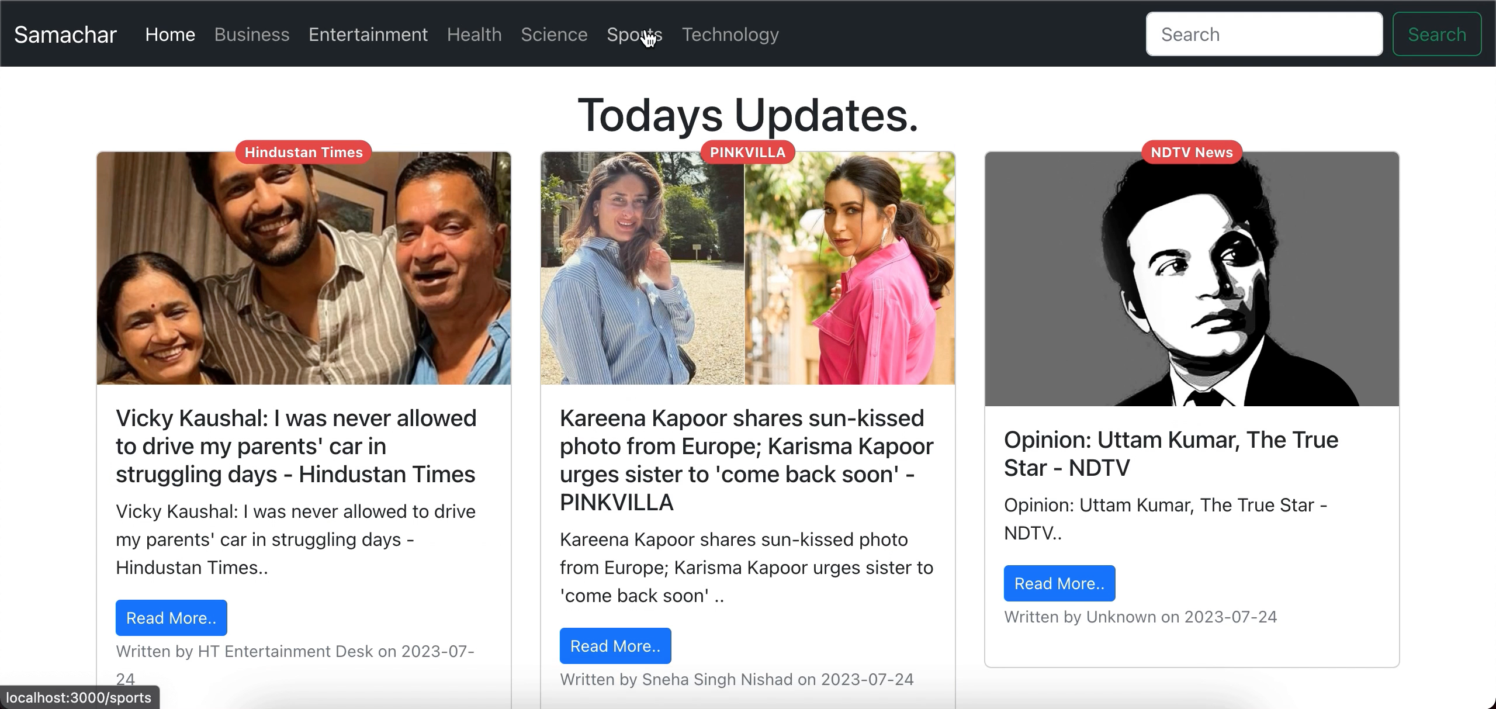Click the Vicky Kaushal article headline
Viewport: 1496px width, 709px height.
pyautogui.click(x=296, y=446)
